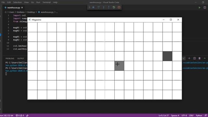Click the lighter gray cell in Magazzino grid

119,66
